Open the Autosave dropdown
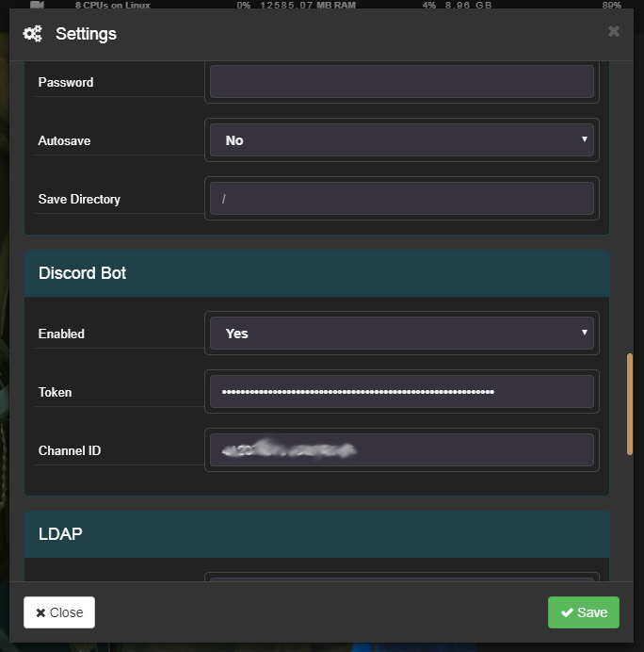The height and width of the screenshot is (652, 644). coord(402,140)
